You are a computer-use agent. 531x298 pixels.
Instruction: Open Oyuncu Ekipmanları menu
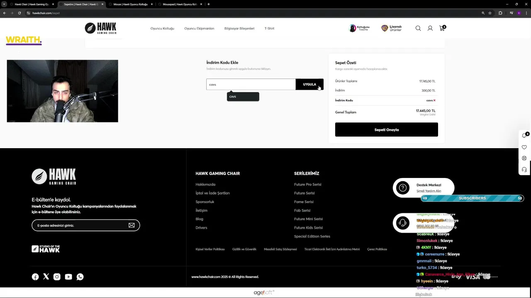pyautogui.click(x=199, y=29)
